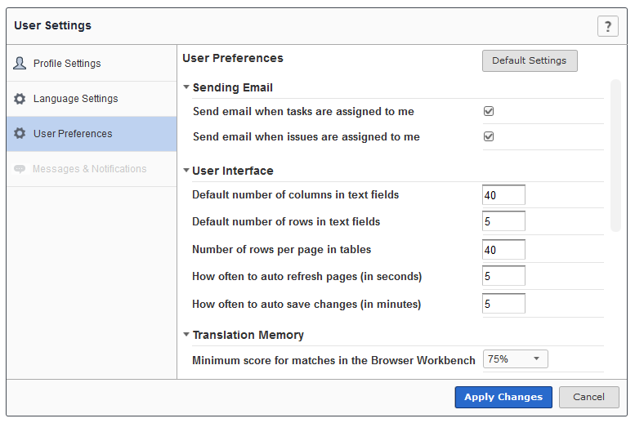Click the Messages & Notifications speech bubble icon
The width and height of the screenshot is (635, 423).
pos(20,169)
